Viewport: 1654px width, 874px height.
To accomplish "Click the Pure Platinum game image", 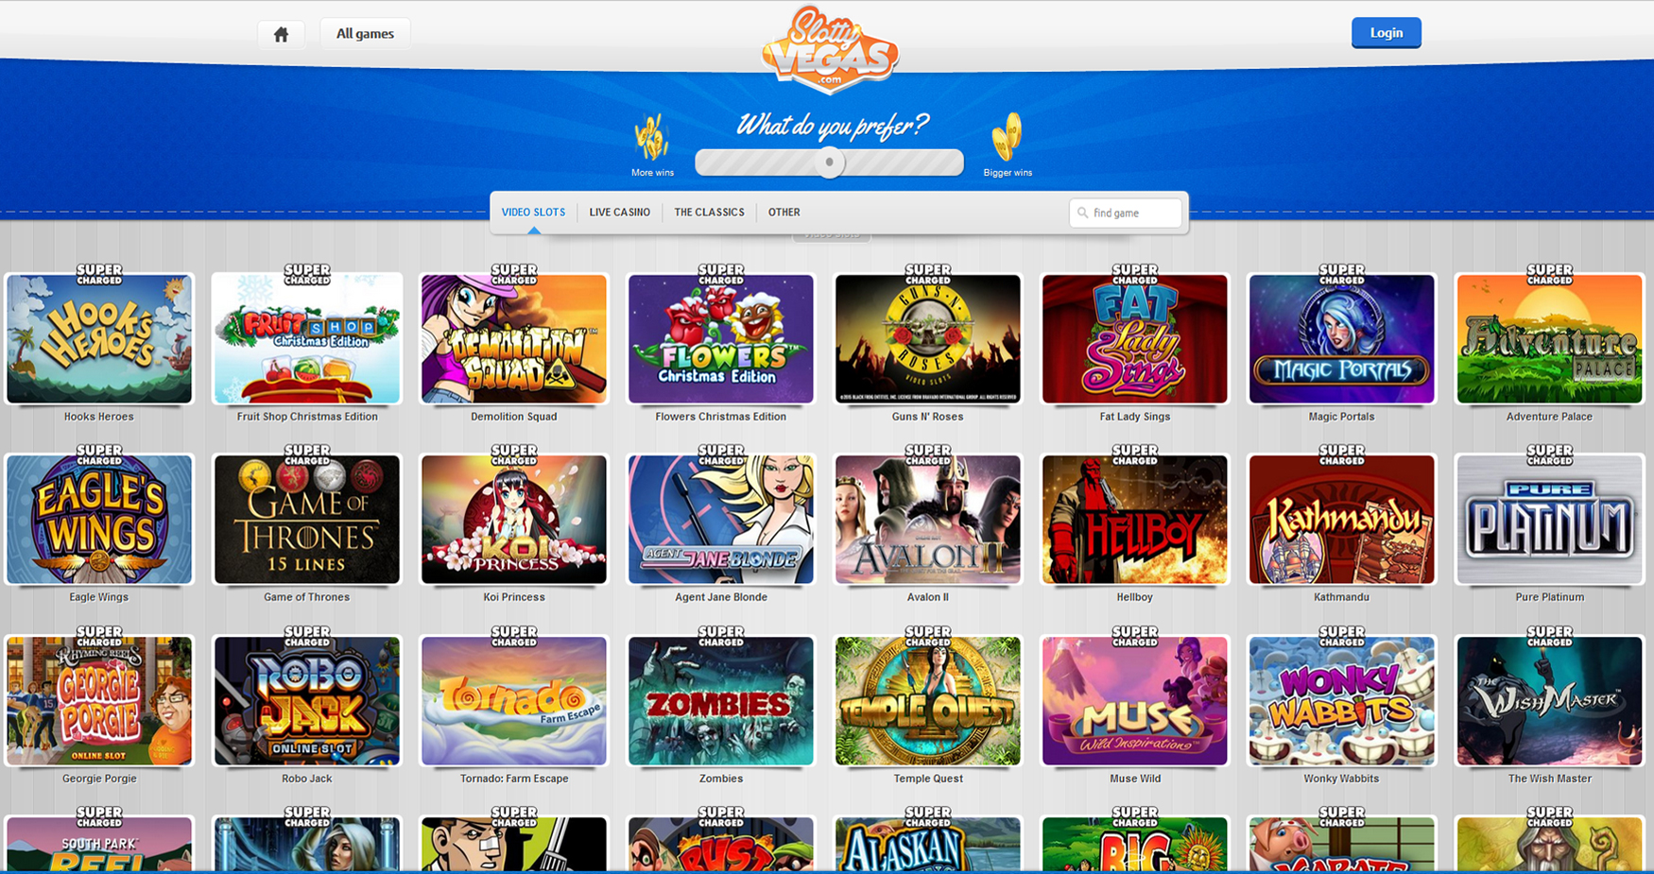I will (1550, 520).
